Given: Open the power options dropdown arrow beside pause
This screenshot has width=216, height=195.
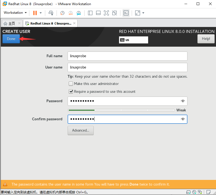Looking at the screenshot, I should pyautogui.click(x=41, y=13).
